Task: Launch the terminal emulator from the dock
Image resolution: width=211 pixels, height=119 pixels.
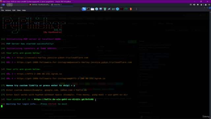Action: point(88,9)
